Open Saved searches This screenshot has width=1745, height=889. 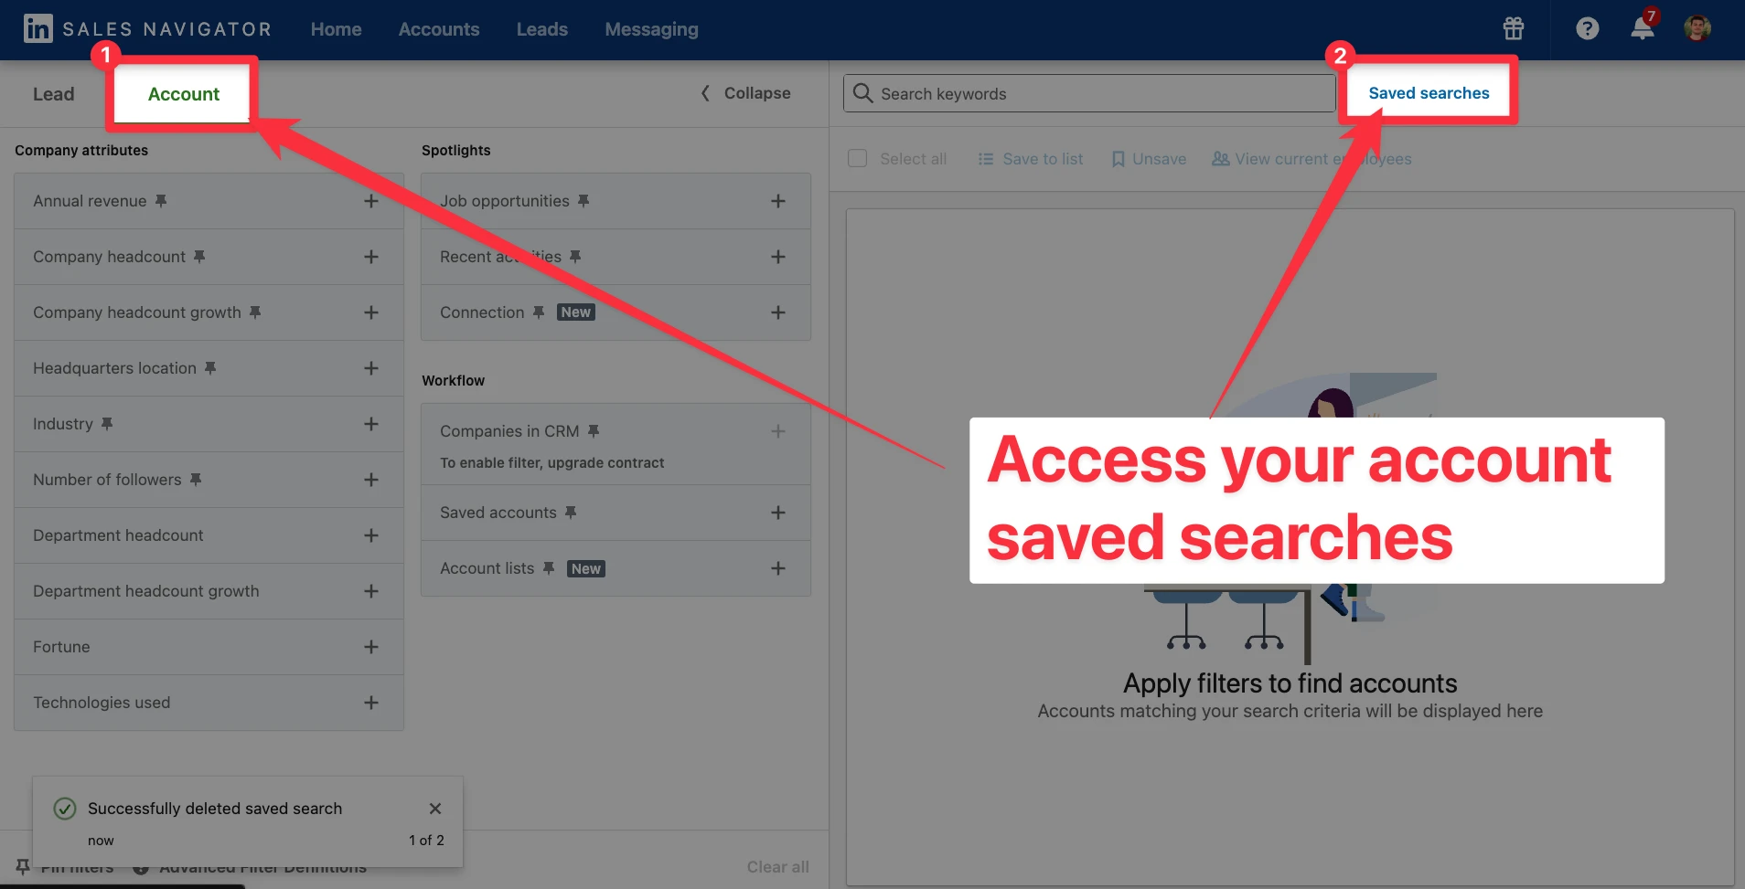point(1429,93)
